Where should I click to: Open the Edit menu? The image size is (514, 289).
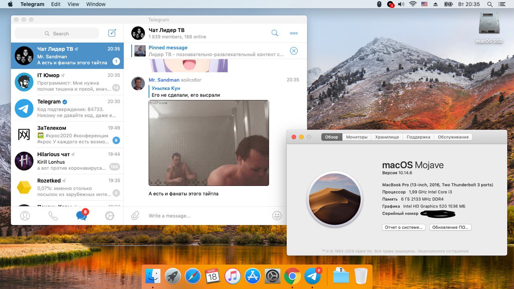tap(56, 4)
